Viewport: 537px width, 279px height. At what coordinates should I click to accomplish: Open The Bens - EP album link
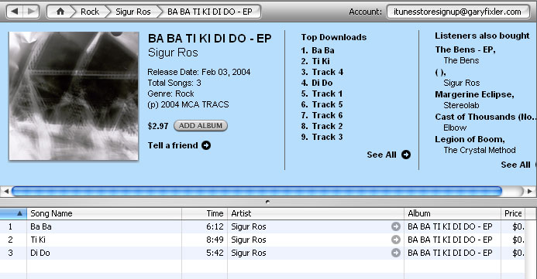click(465, 50)
